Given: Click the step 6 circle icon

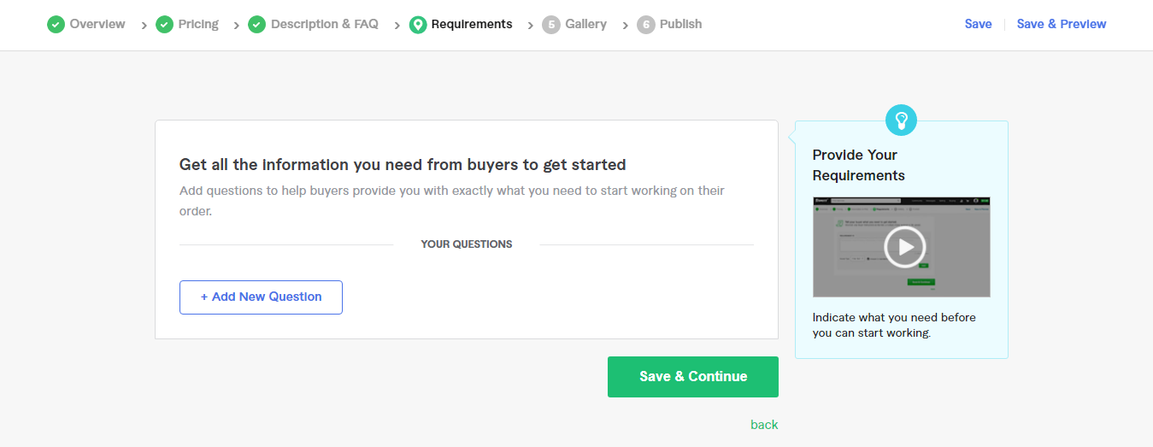Looking at the screenshot, I should [x=645, y=25].
